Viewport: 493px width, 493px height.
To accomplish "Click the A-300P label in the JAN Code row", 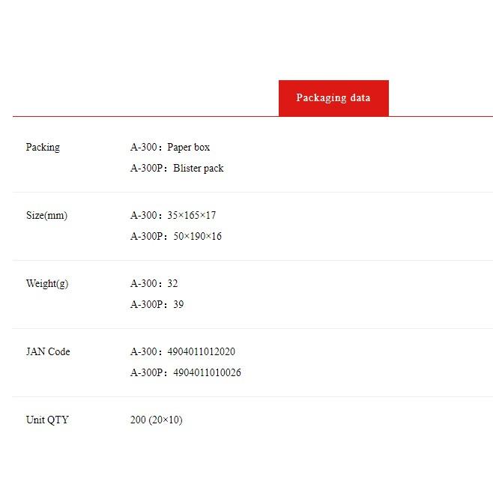I will click(x=147, y=372).
